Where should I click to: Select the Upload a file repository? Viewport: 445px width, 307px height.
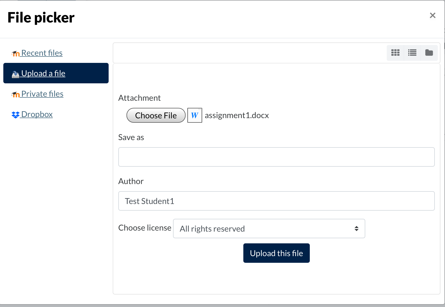[56, 73]
